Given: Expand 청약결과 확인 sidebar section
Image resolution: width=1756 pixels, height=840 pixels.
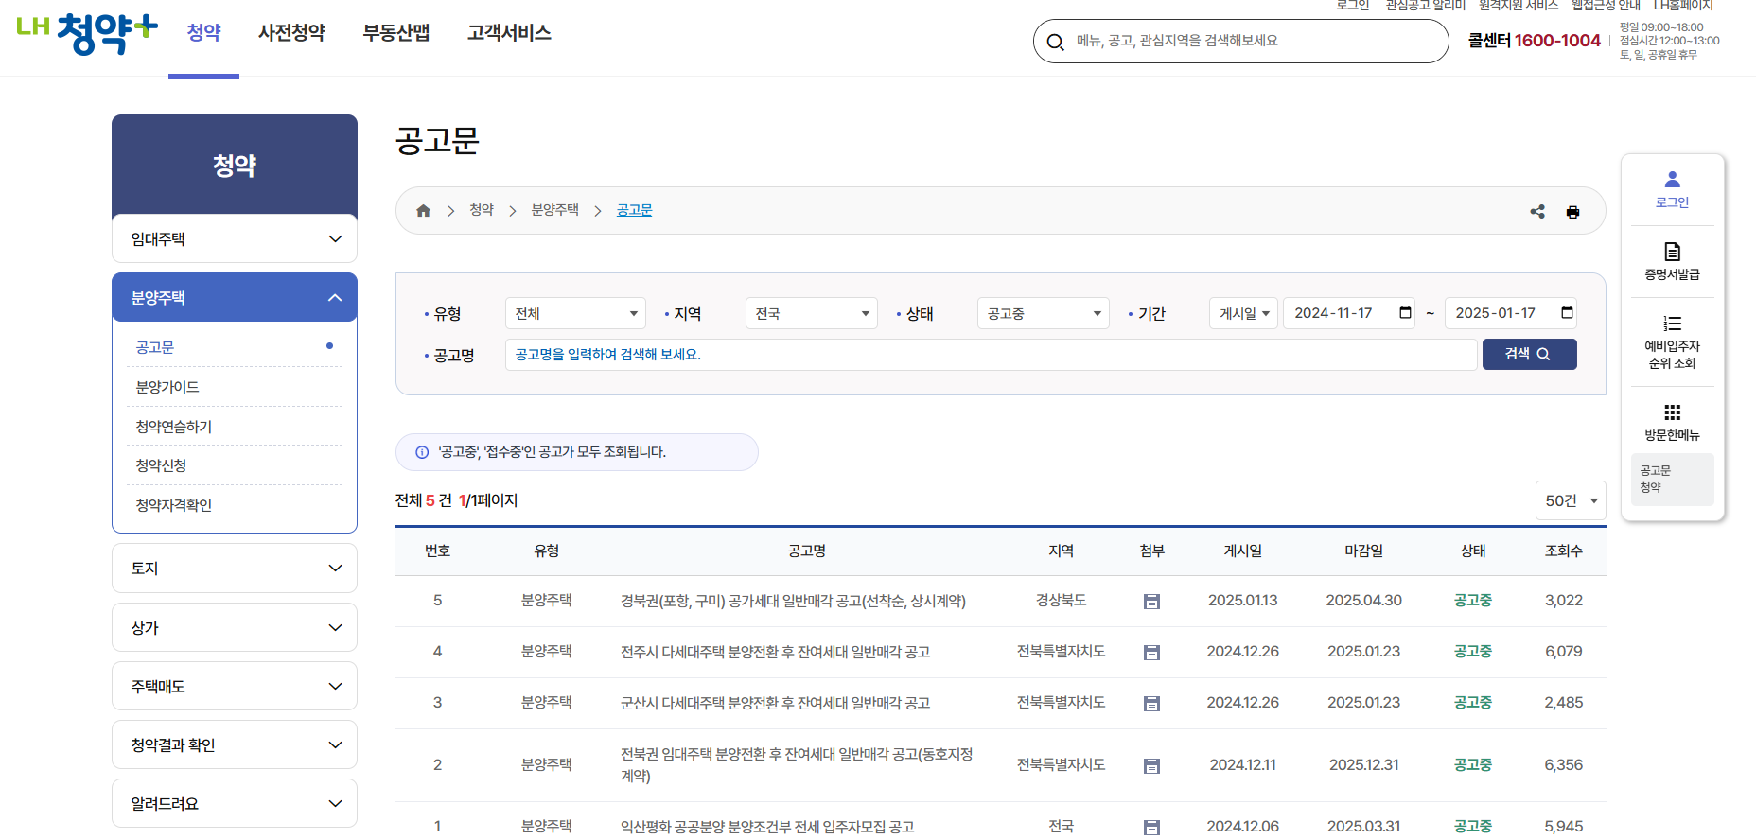Looking at the screenshot, I should coord(235,745).
